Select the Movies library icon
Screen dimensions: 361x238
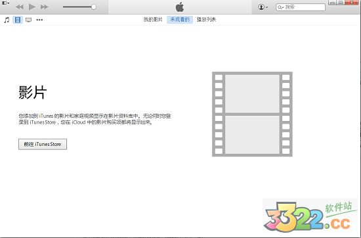(x=18, y=20)
